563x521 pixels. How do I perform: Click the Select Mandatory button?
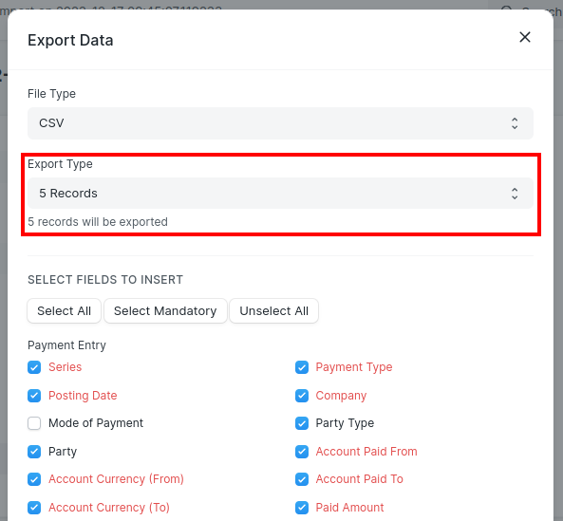(x=165, y=310)
